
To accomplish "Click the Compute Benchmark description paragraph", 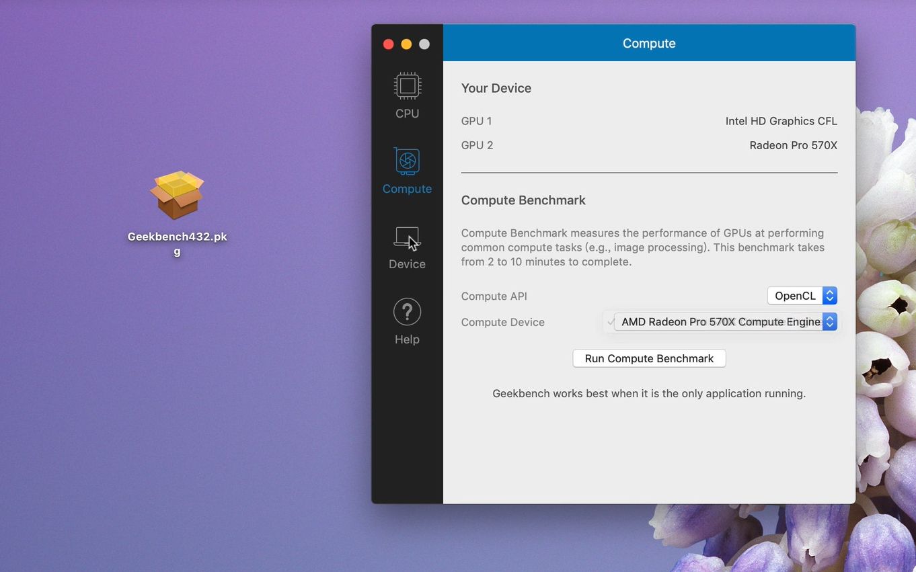I will click(x=643, y=247).
